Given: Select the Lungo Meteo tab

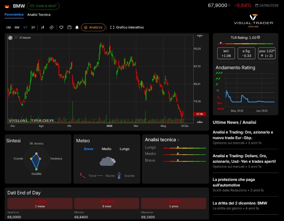Looking at the screenshot, I should pos(125,149).
